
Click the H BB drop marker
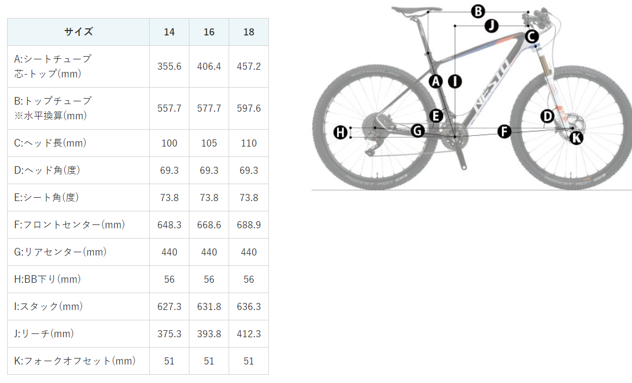click(x=341, y=132)
